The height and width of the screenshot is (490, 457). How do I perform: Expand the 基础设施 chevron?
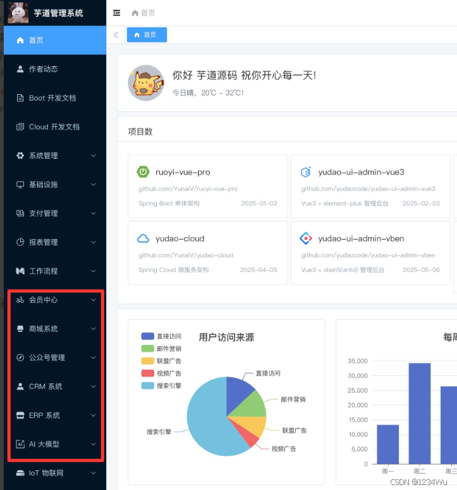94,185
